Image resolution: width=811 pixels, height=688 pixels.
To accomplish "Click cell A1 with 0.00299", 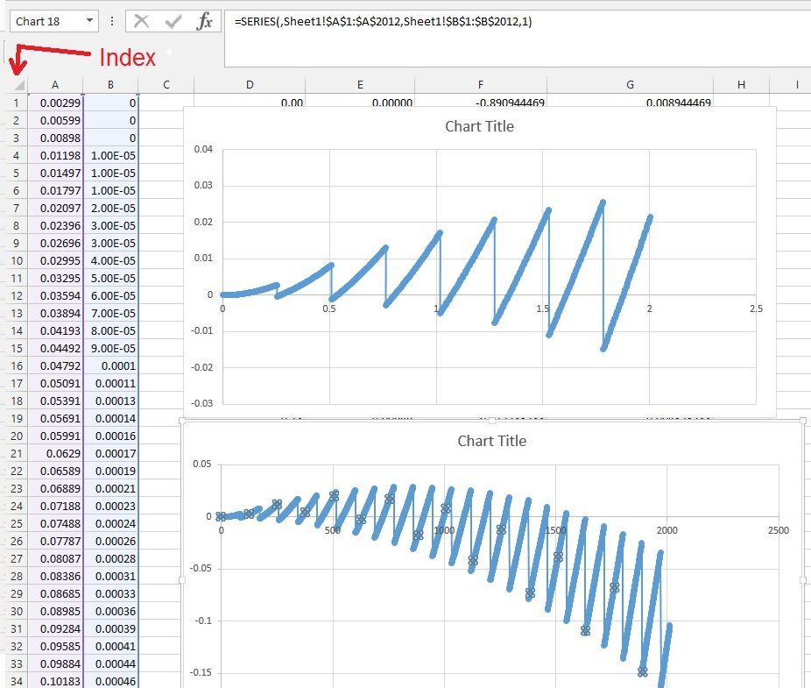I will (x=55, y=103).
